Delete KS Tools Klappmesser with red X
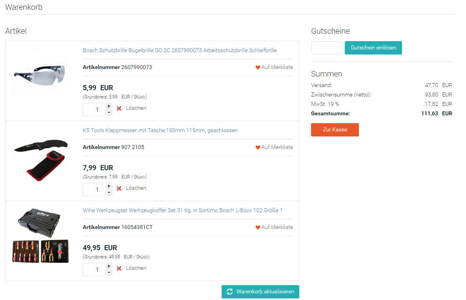 coord(119,188)
